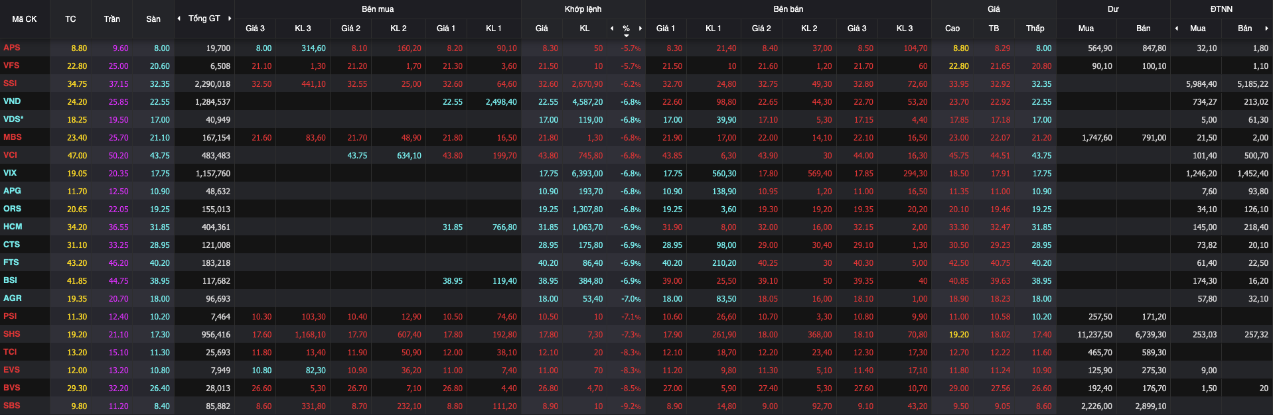Open the BSI stock ticker

click(x=10, y=280)
